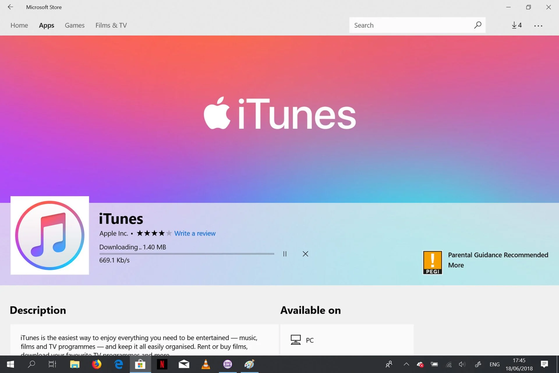Click the PEGI rating badge
Viewport: 559px width, 373px height.
tap(432, 262)
